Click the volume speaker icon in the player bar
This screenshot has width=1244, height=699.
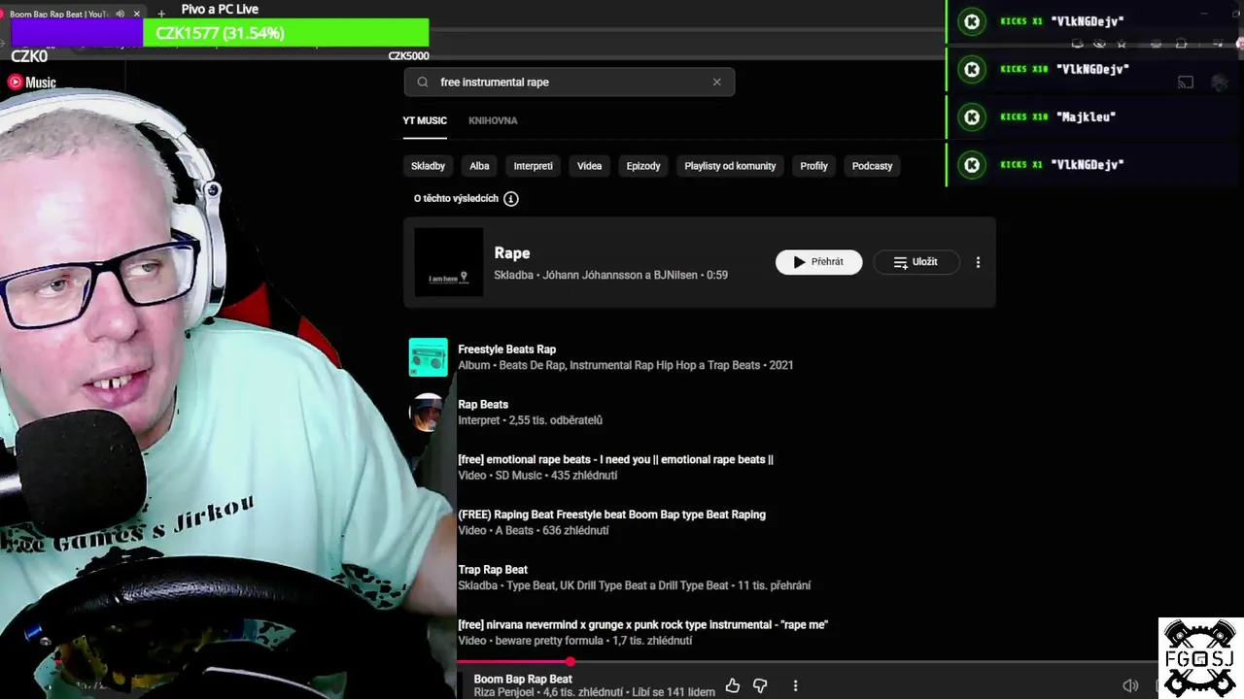point(1130,685)
